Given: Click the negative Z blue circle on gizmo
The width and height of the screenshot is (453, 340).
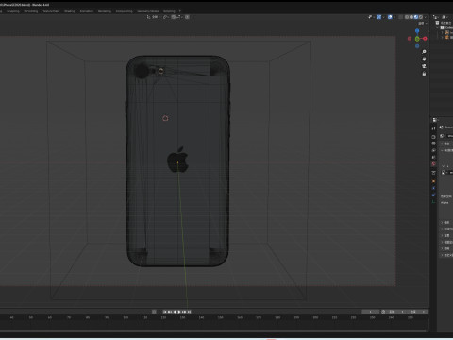Looking at the screenshot, I should [417, 46].
